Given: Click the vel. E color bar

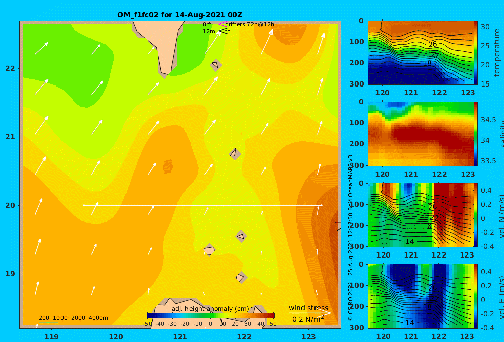Looking at the screenshot, I should point(476,296).
